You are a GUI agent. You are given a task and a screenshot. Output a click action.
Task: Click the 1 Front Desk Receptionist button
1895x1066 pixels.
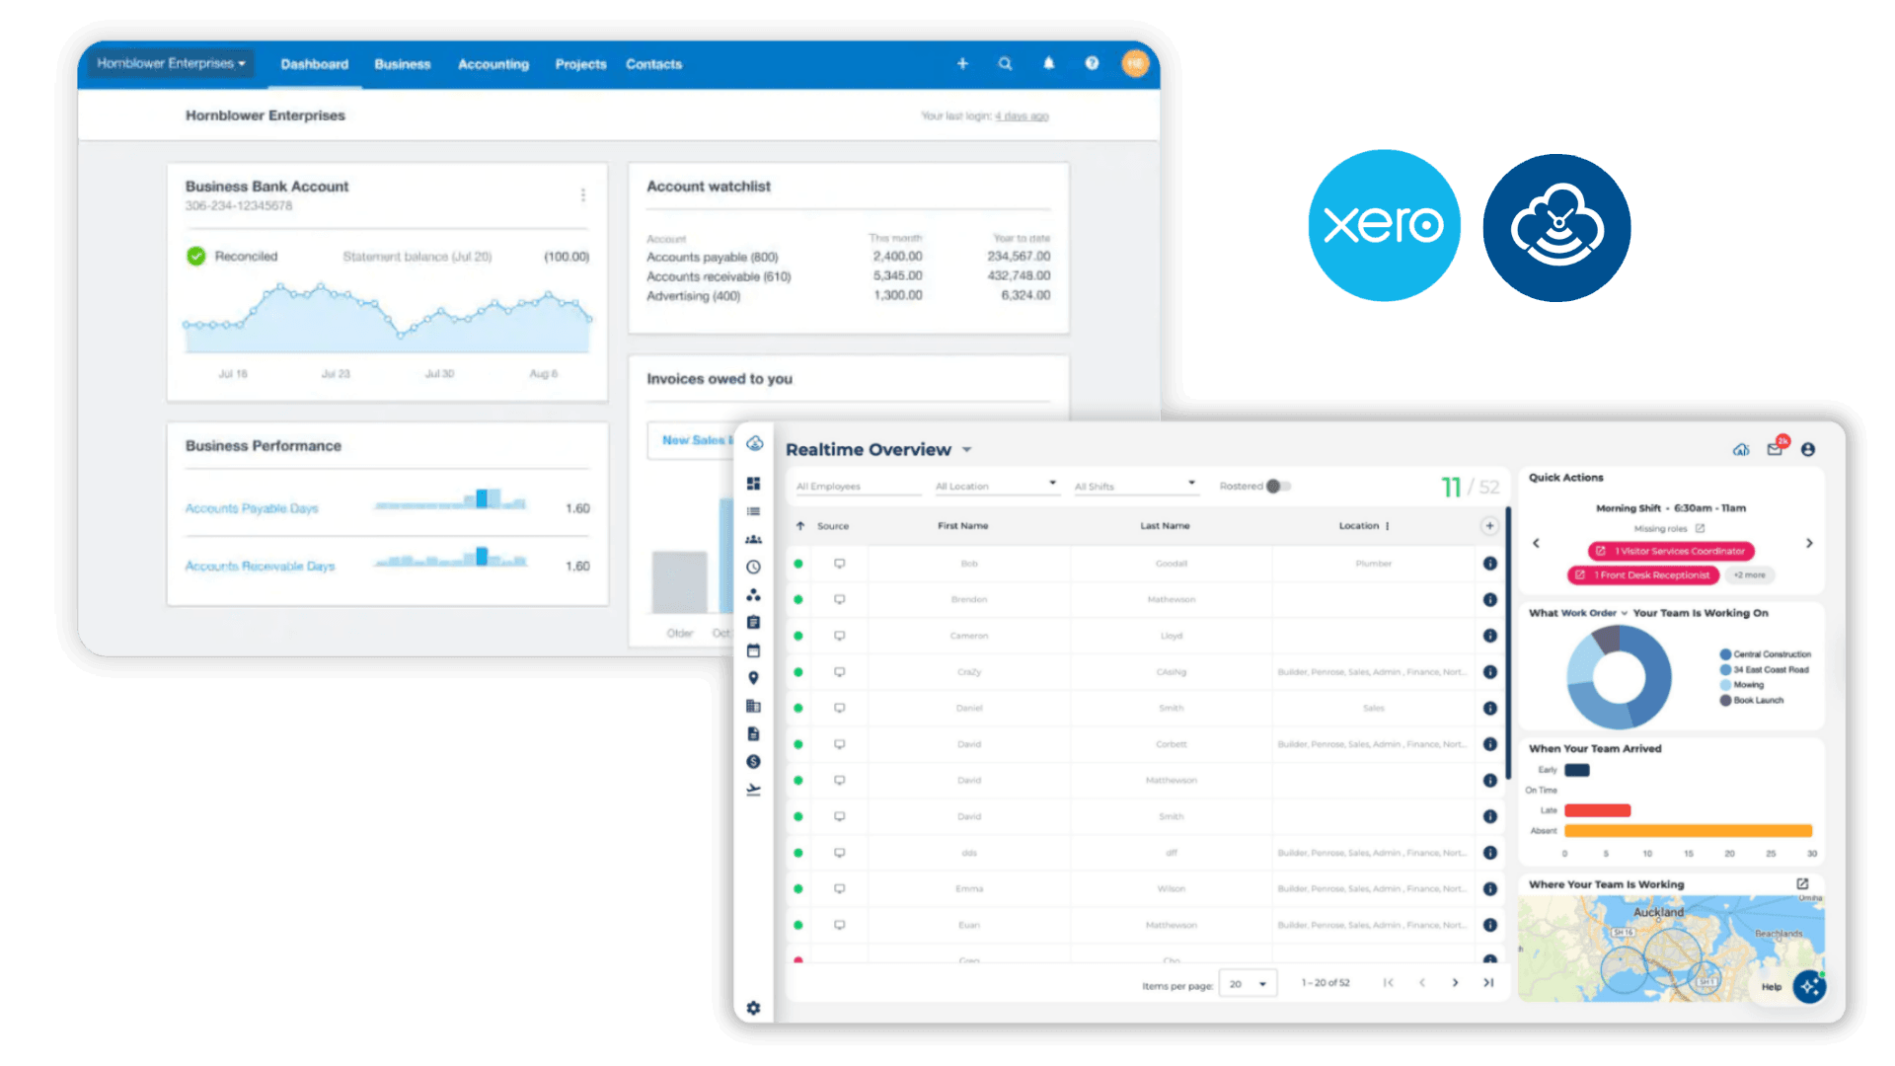[x=1643, y=575]
